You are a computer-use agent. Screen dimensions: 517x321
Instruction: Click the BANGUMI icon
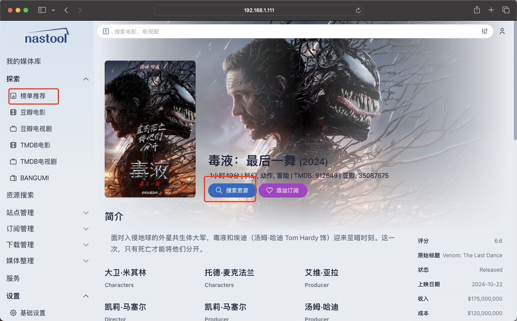pyautogui.click(x=13, y=178)
